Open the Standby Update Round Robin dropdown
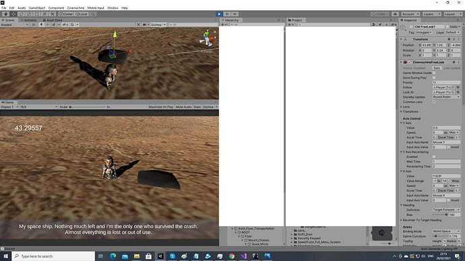The width and height of the screenshot is (465, 261). pos(446,97)
